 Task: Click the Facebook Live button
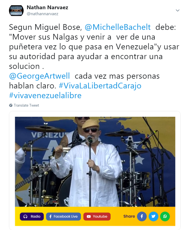64,216
